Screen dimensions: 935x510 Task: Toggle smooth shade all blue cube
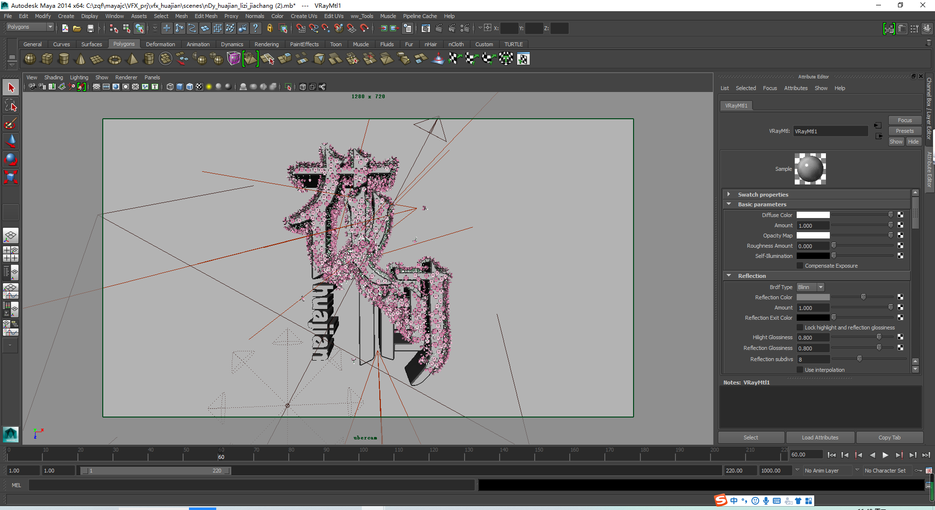[180, 87]
